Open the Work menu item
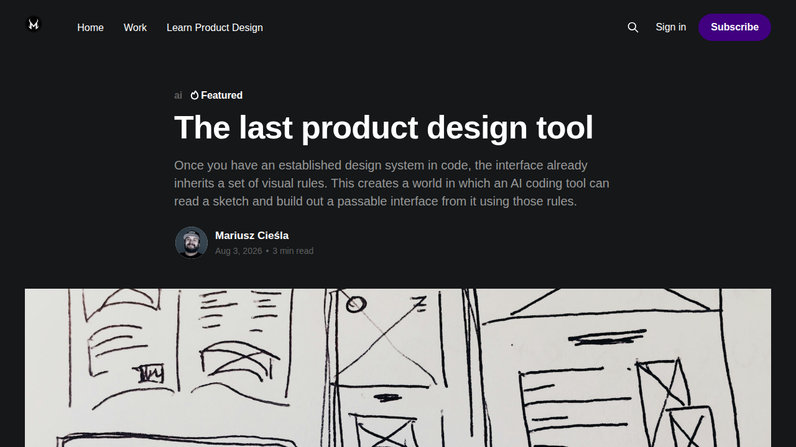 click(x=135, y=27)
